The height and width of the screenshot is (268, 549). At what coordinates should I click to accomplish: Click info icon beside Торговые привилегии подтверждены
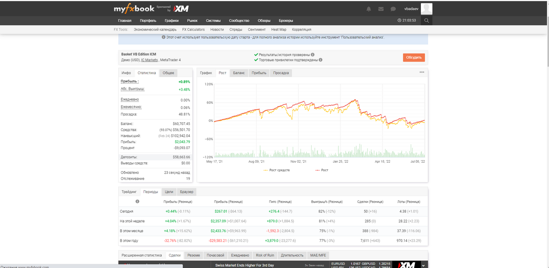click(320, 60)
